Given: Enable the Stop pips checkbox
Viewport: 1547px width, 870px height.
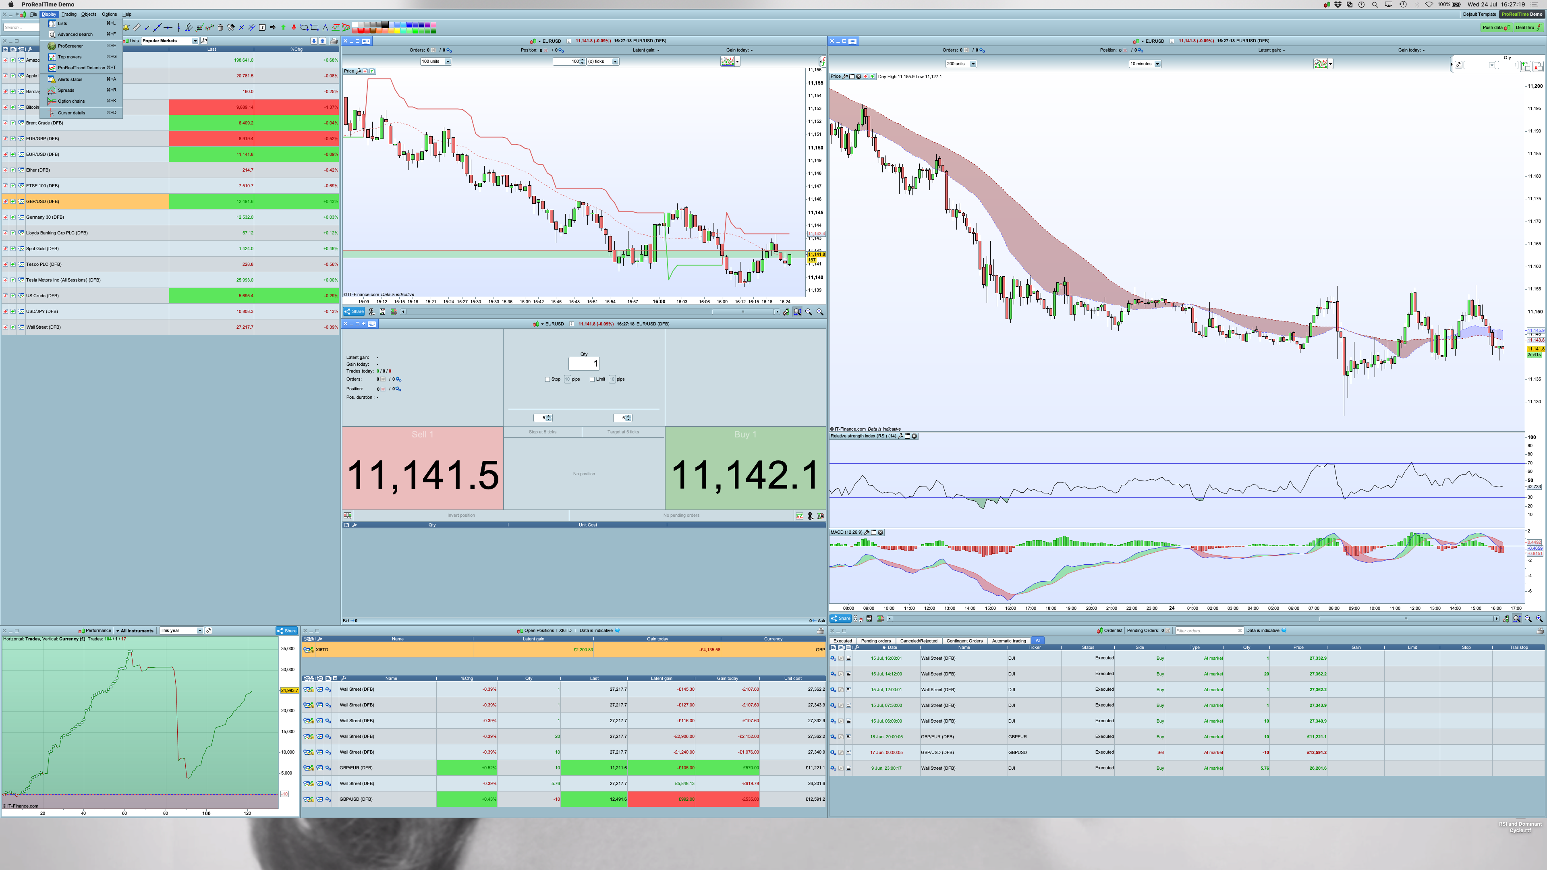Looking at the screenshot, I should (548, 379).
